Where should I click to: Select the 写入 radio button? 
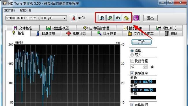click(x=132, y=55)
